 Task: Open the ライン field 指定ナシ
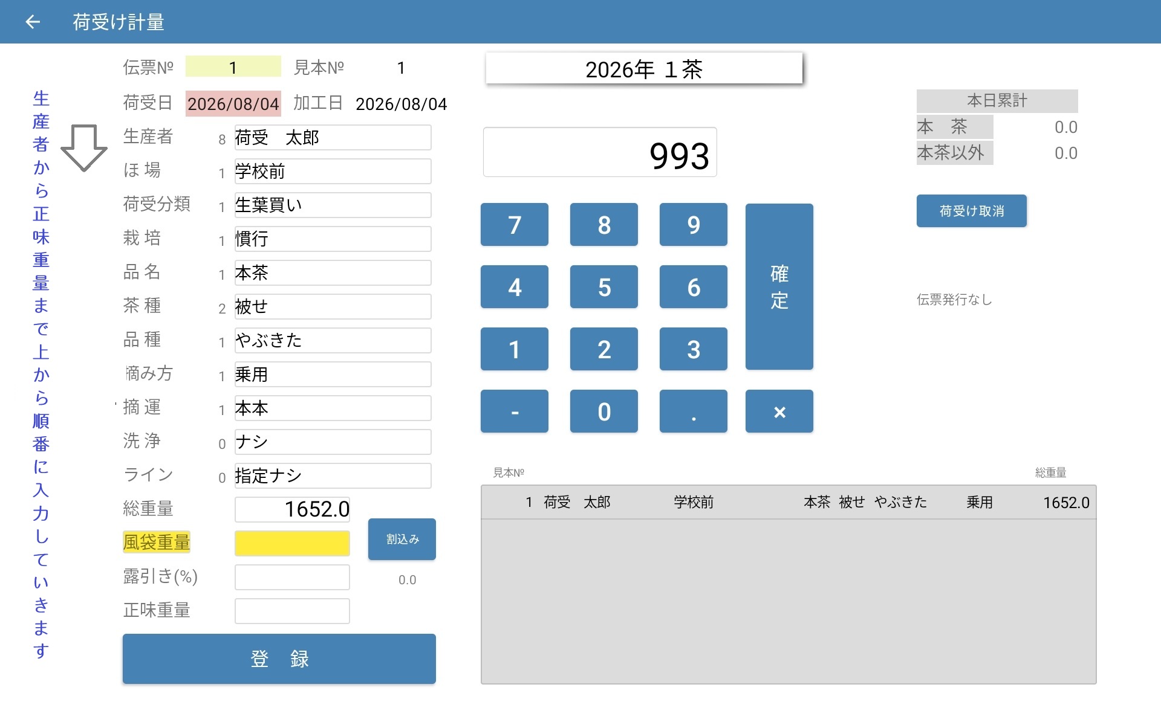tap(333, 476)
